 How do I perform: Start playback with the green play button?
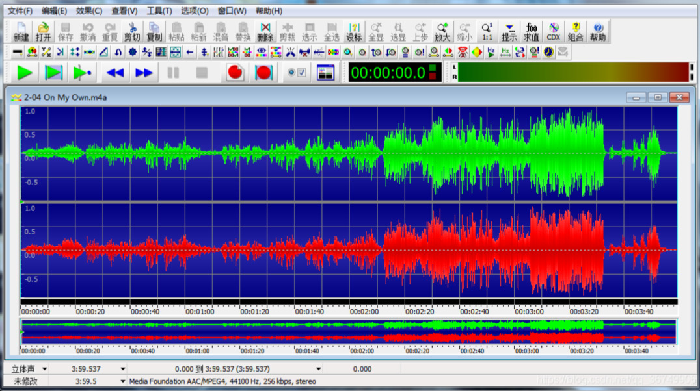(25, 73)
